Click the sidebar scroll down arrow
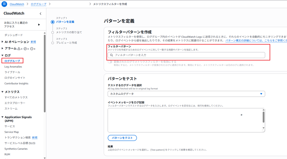The image size is (287, 159). click(45, 158)
